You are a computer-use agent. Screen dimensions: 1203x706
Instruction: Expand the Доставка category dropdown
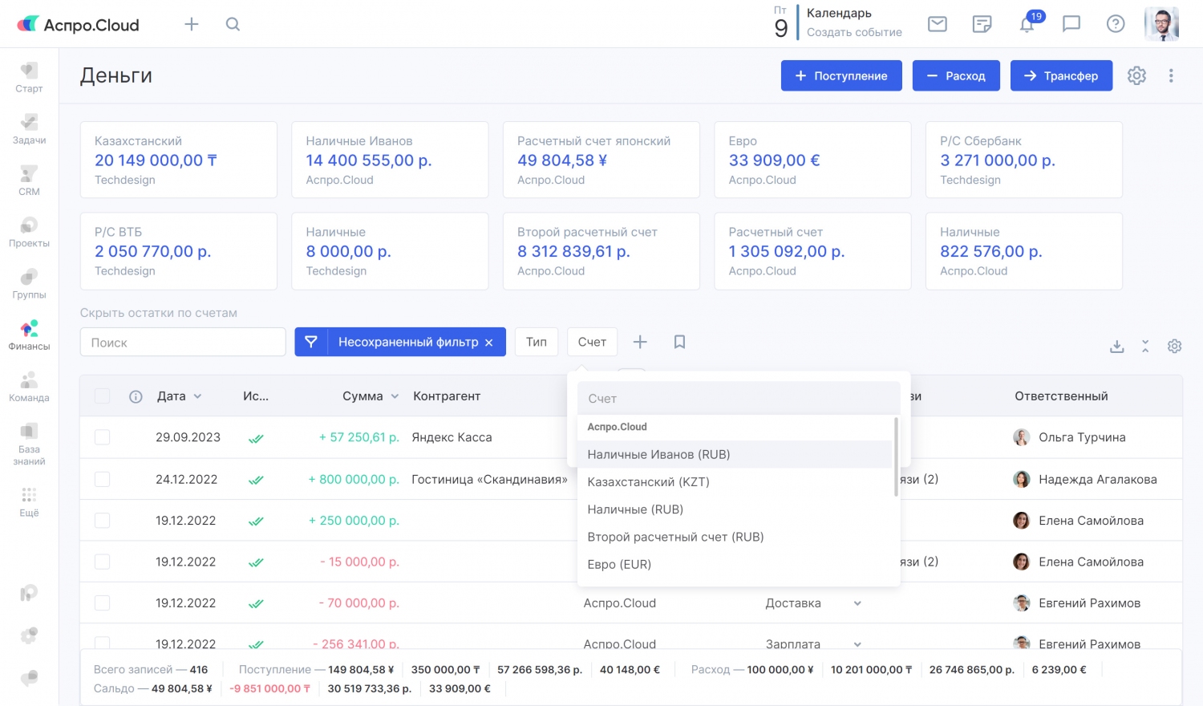[857, 603]
